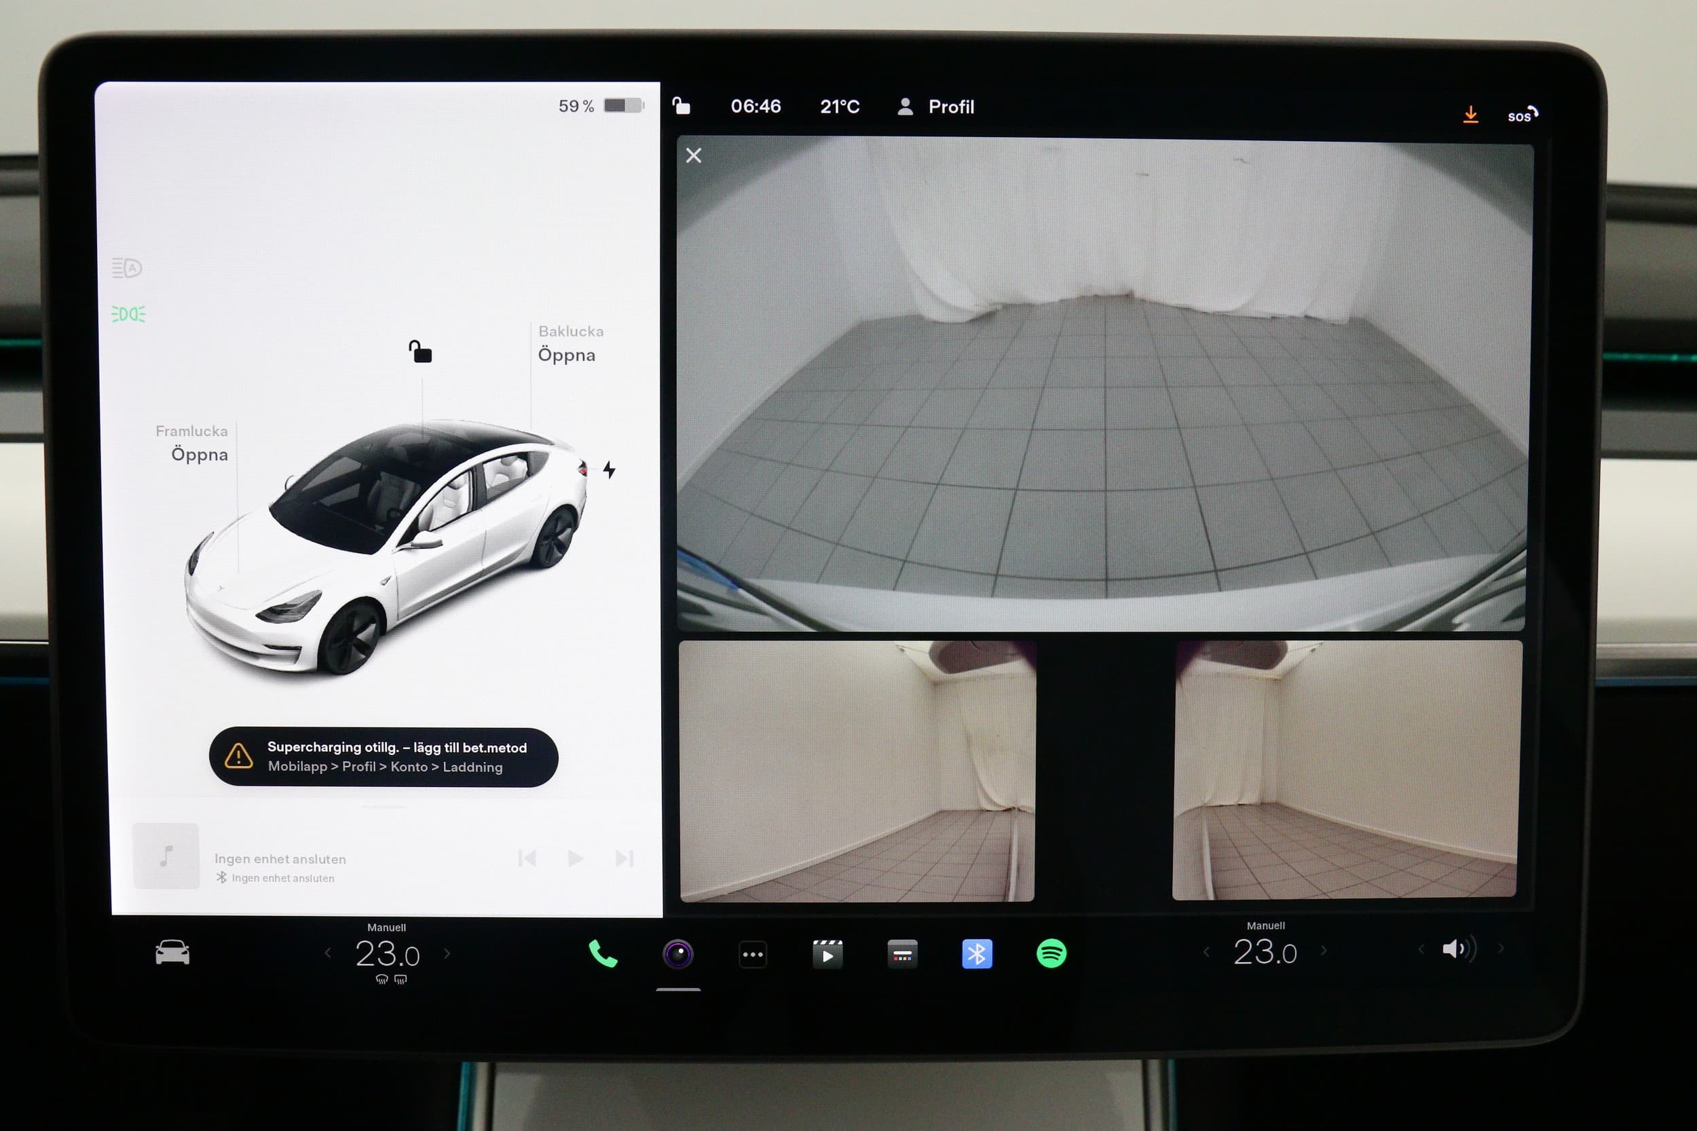Toggle parking lights indicator

128,313
